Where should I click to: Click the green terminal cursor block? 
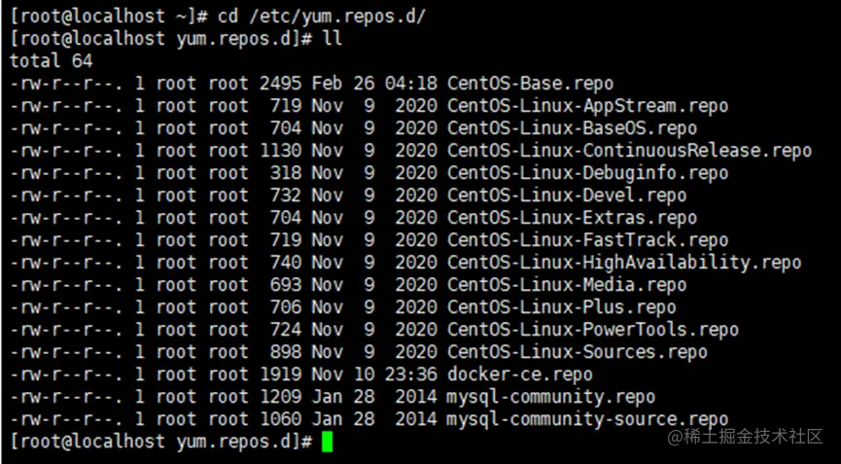[x=328, y=443]
